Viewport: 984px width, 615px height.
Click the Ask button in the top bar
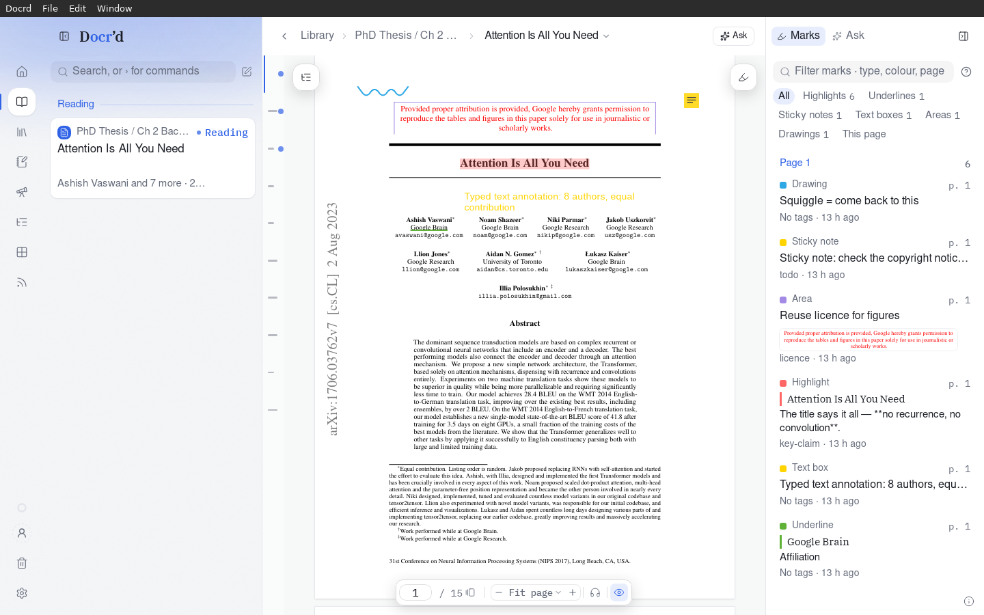click(734, 36)
